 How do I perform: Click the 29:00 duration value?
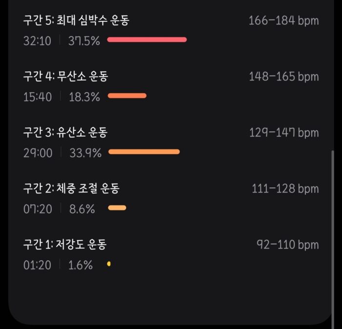point(38,153)
